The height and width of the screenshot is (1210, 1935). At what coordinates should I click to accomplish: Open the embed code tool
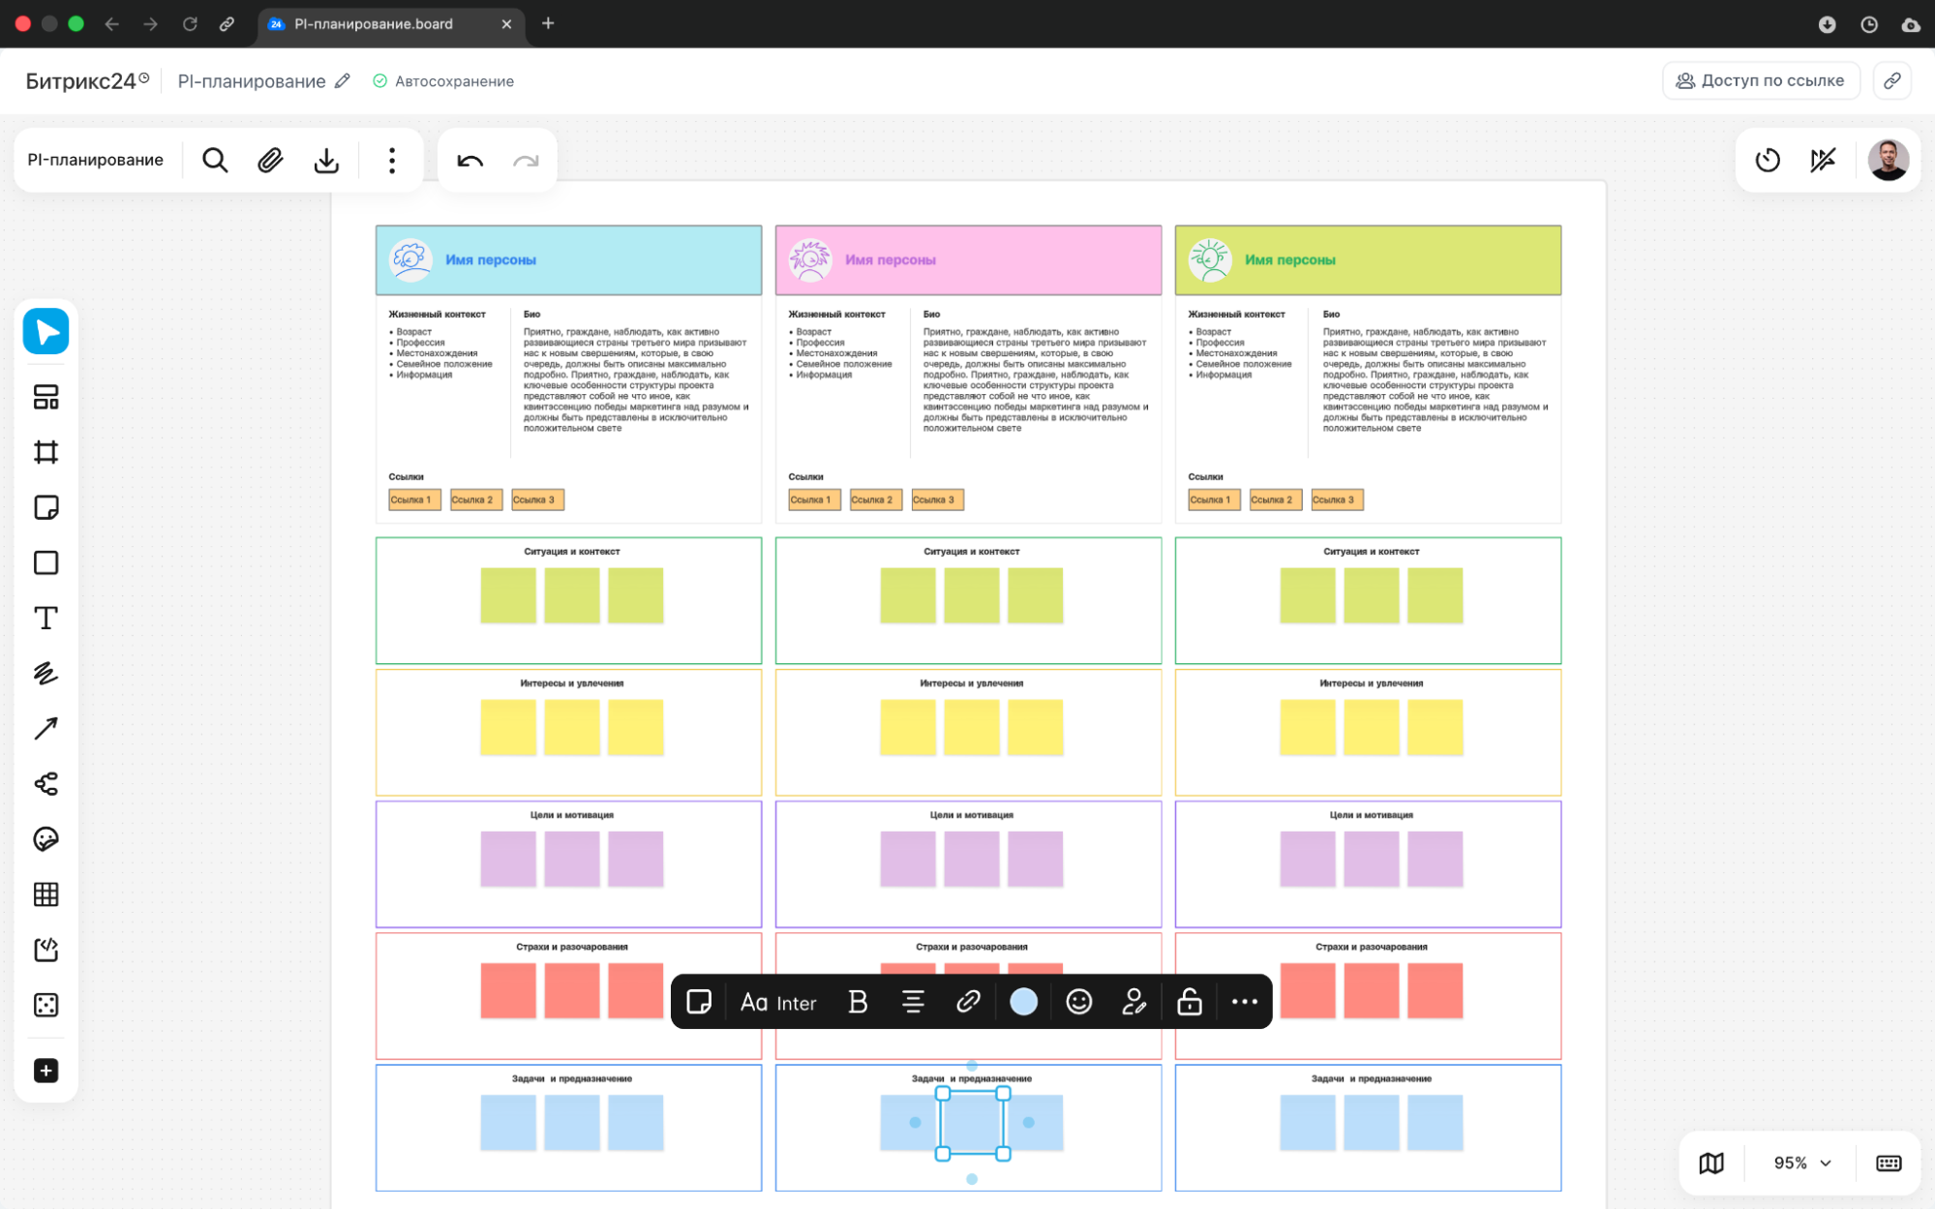45,949
